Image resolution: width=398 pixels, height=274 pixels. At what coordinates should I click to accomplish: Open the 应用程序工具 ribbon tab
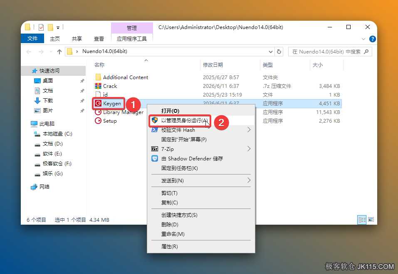coord(132,39)
